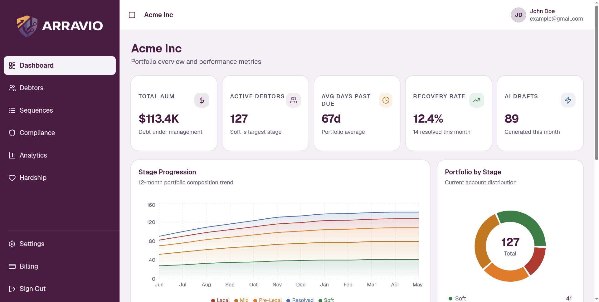Image resolution: width=599 pixels, height=302 pixels.
Task: Click the Analytics bar chart icon
Action: (12, 155)
